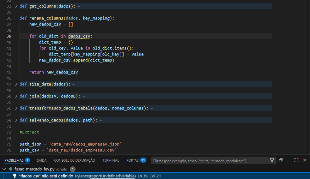Click folded ellipsis after salvando_dados definition
Screen dimensions: 310x179
(x=100, y=120)
